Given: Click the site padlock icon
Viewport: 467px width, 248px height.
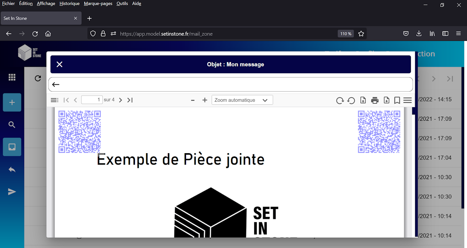Looking at the screenshot, I should (x=103, y=34).
